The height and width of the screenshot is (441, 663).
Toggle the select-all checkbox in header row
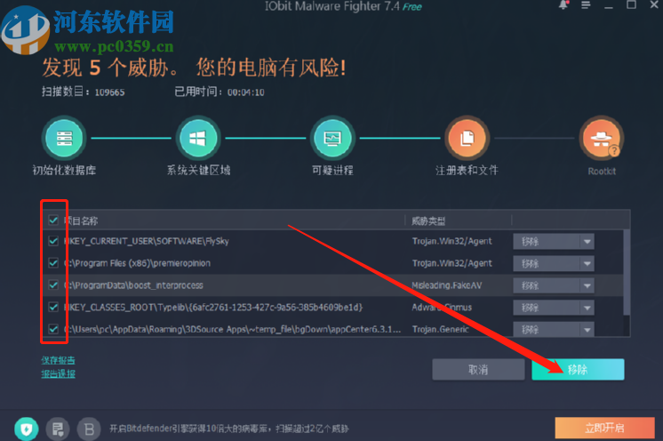pyautogui.click(x=53, y=220)
